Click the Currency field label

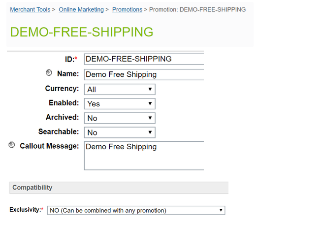(x=62, y=89)
